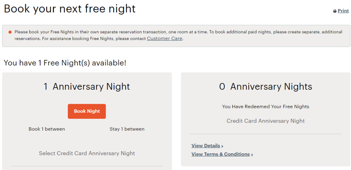Viewport: 351px width, 170px height.
Task: Click the chevron after View Terms & Conditions
Action: tap(252, 155)
